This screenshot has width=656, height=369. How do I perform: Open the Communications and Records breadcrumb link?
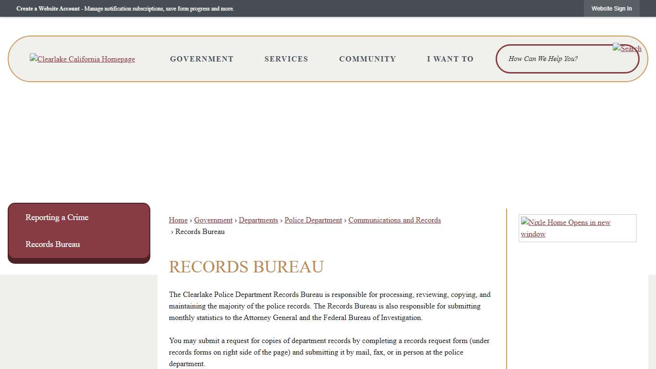click(394, 220)
